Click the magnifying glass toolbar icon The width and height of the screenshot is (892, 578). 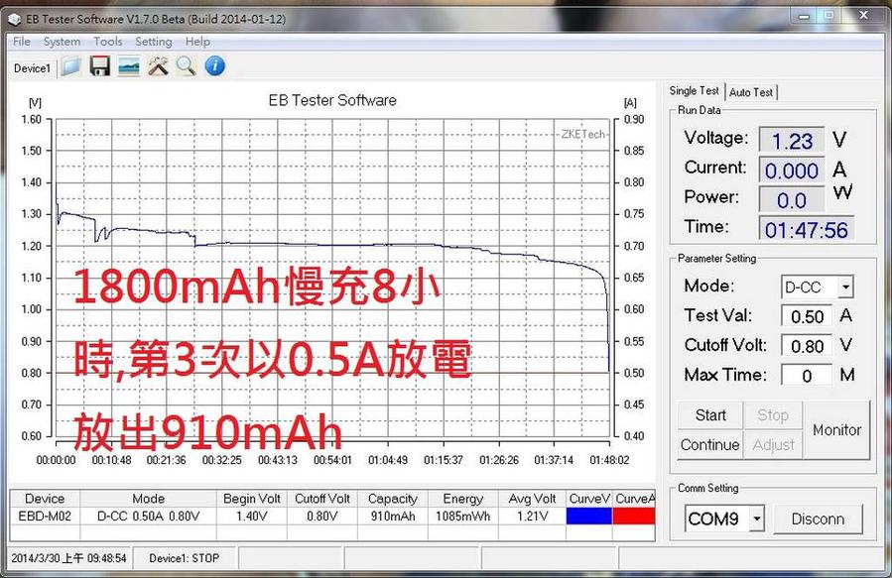[x=186, y=66]
